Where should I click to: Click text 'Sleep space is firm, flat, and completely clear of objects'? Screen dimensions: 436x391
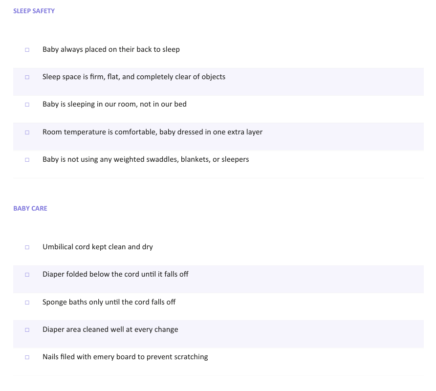(x=134, y=77)
